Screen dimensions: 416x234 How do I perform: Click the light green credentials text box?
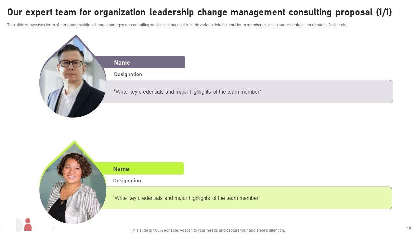247,198
